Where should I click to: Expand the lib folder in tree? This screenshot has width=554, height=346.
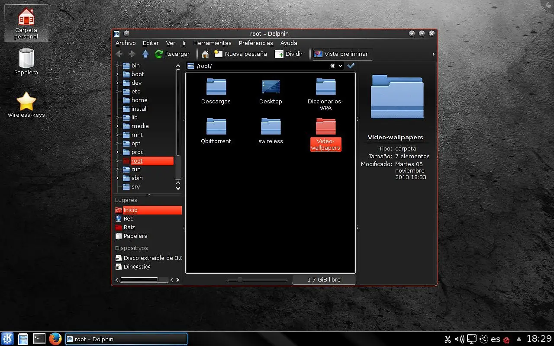pyautogui.click(x=117, y=118)
